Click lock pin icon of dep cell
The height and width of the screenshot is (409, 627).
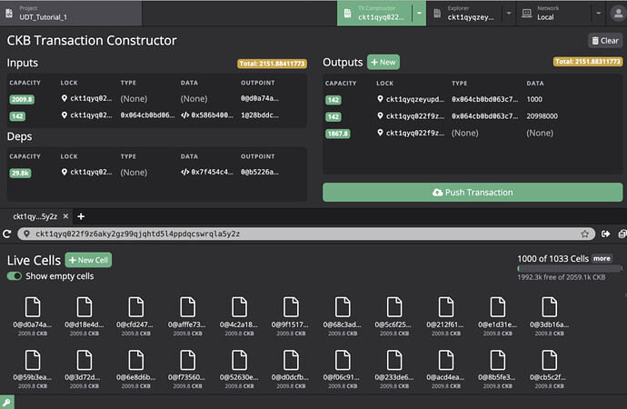pos(64,172)
